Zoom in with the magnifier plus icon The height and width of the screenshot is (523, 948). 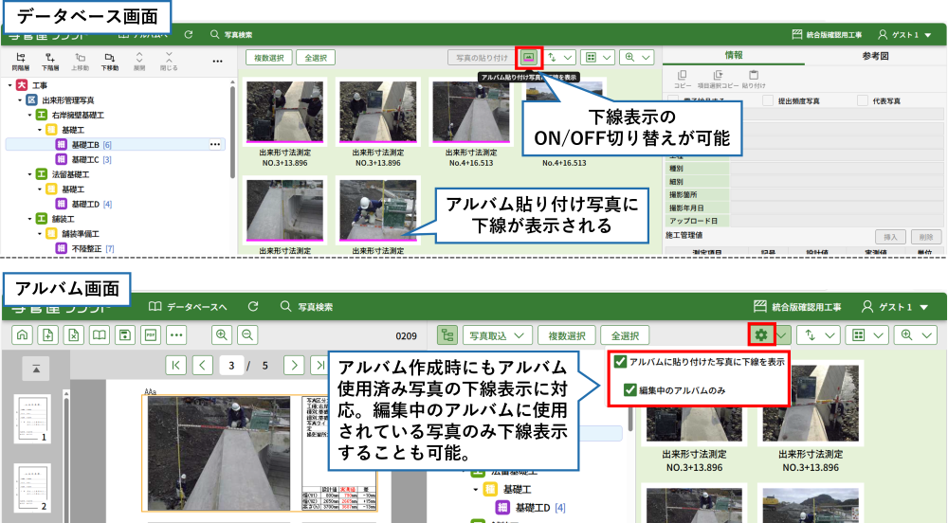pos(222,334)
